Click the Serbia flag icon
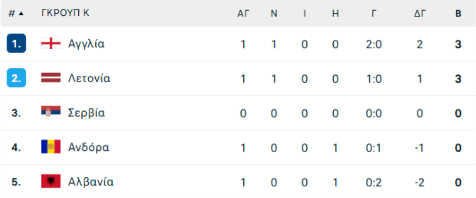The image size is (476, 198). [x=51, y=112]
